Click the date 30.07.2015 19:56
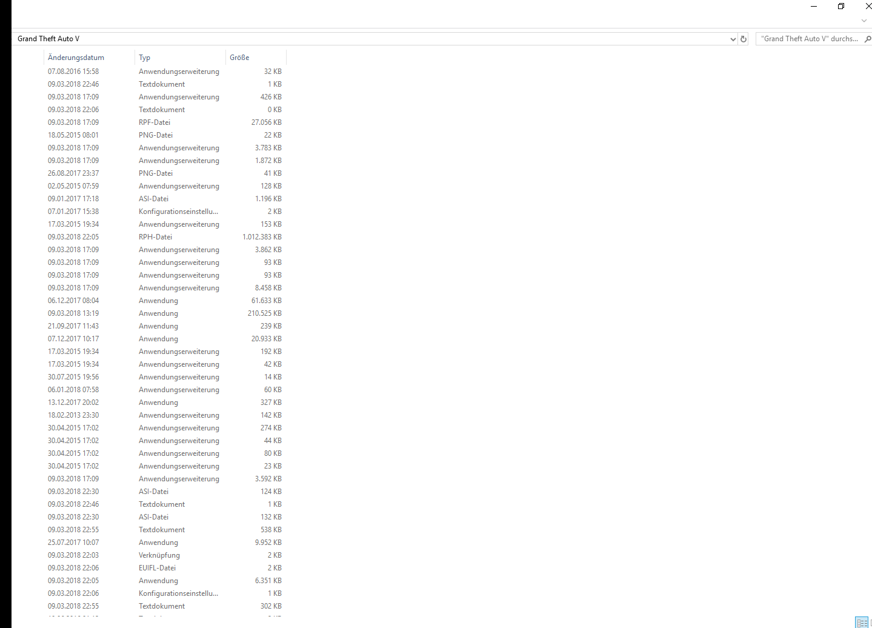 [x=73, y=377]
